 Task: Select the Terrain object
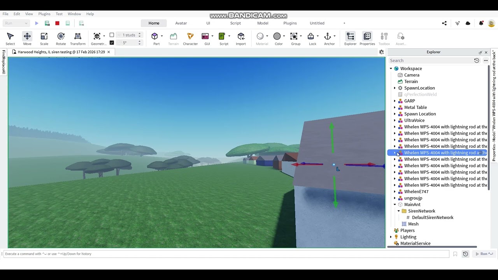tap(411, 82)
